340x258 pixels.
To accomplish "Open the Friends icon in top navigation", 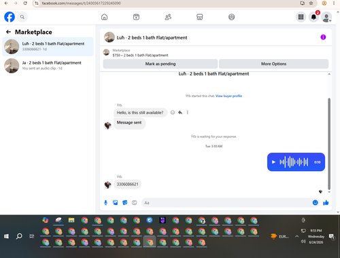I will click(x=168, y=17).
